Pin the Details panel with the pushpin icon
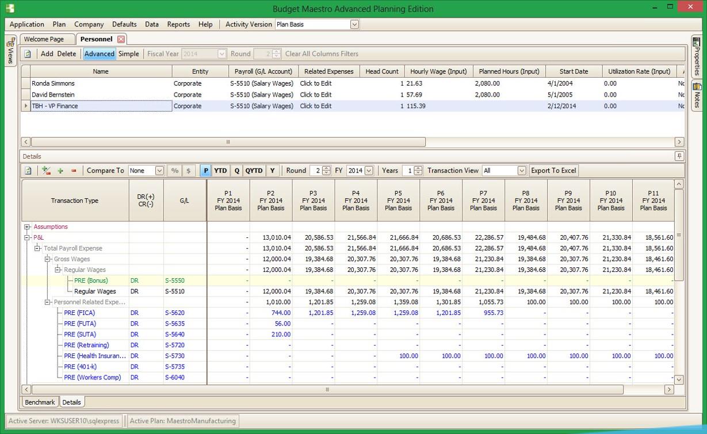The image size is (707, 434). point(679,156)
